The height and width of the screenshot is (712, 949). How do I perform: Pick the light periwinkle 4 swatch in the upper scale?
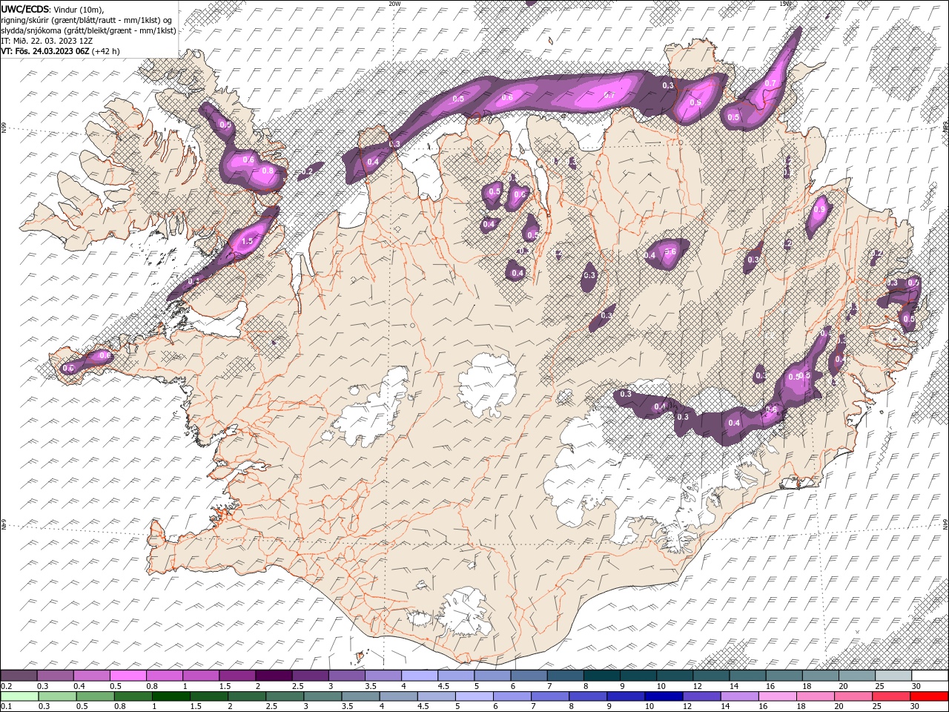(420, 676)
